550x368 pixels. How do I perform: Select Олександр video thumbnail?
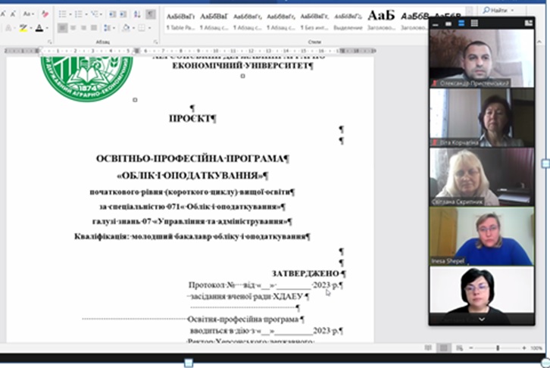tap(482, 58)
